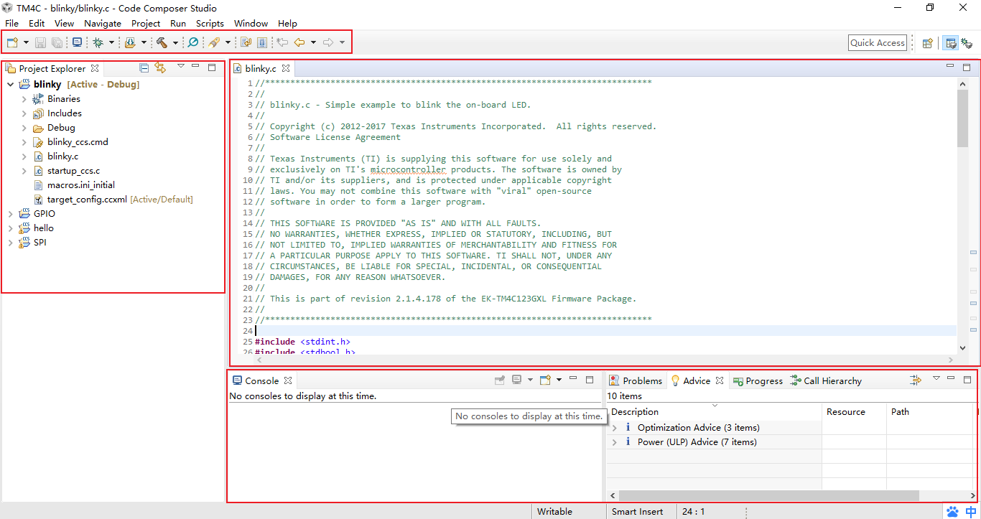Click the pen annotation icon in toolbar

(x=214, y=43)
